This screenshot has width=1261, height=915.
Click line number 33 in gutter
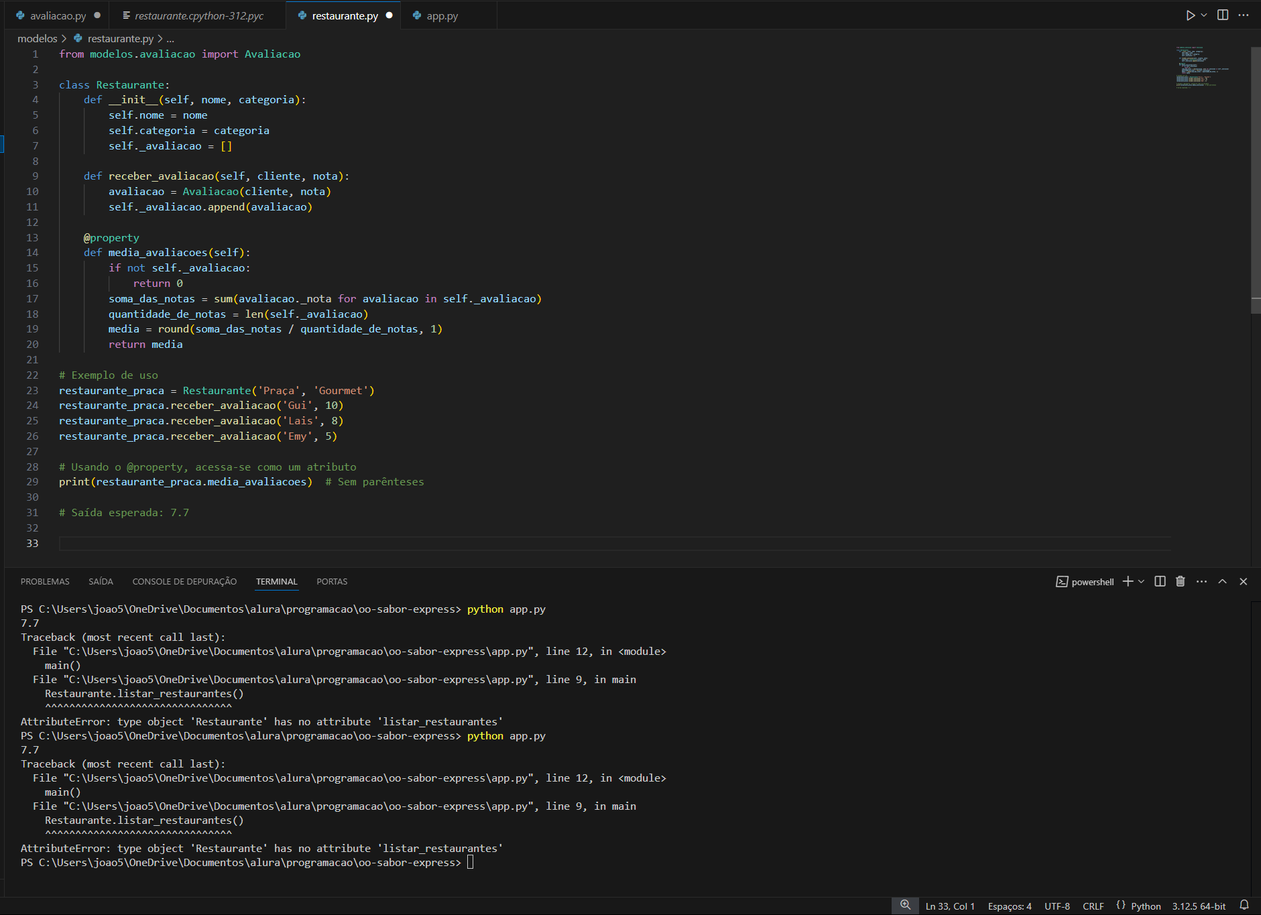tap(32, 544)
